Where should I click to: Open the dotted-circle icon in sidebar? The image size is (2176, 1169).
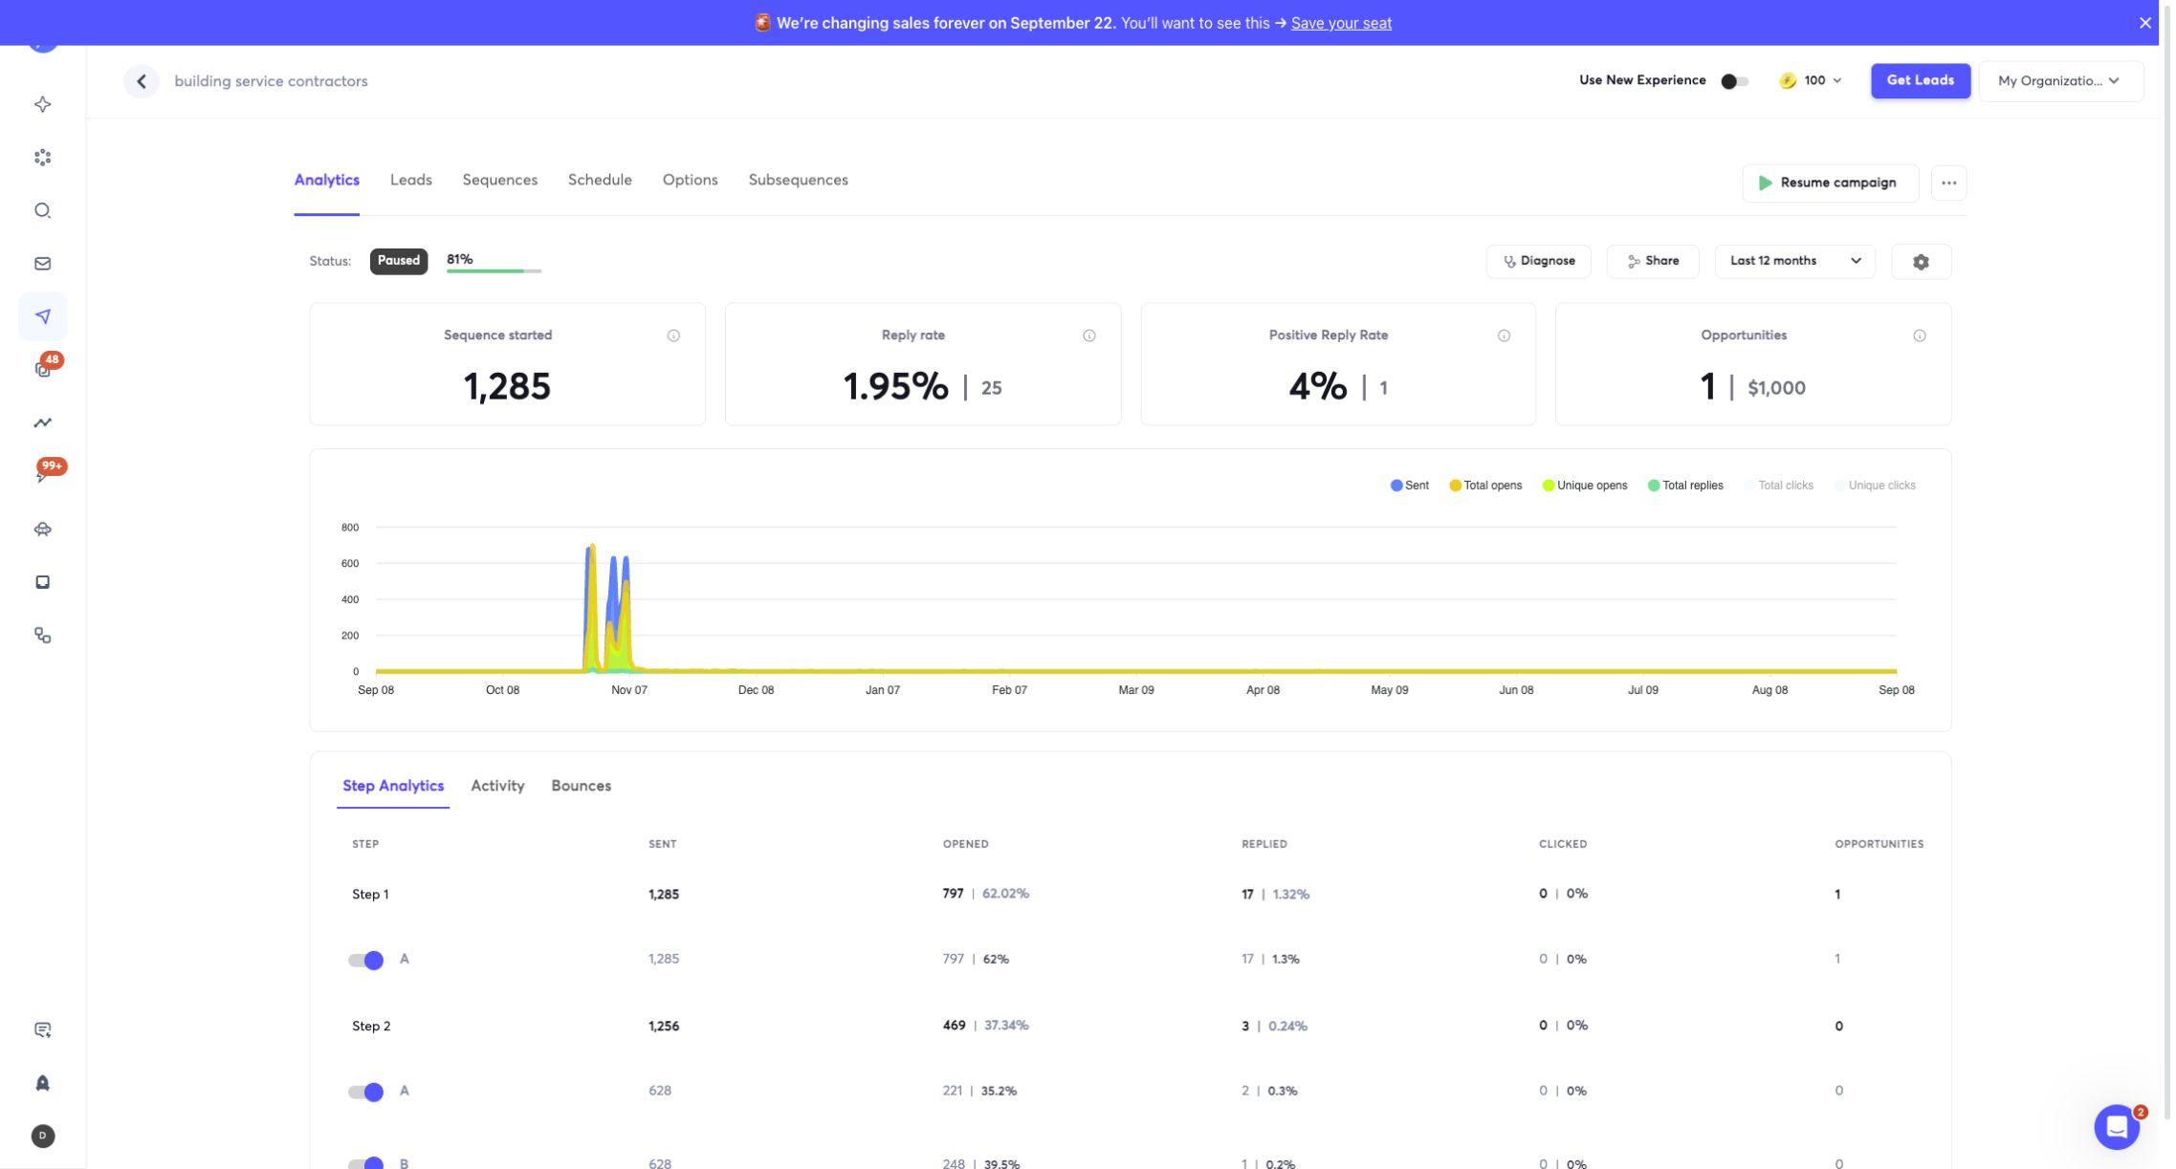click(42, 158)
